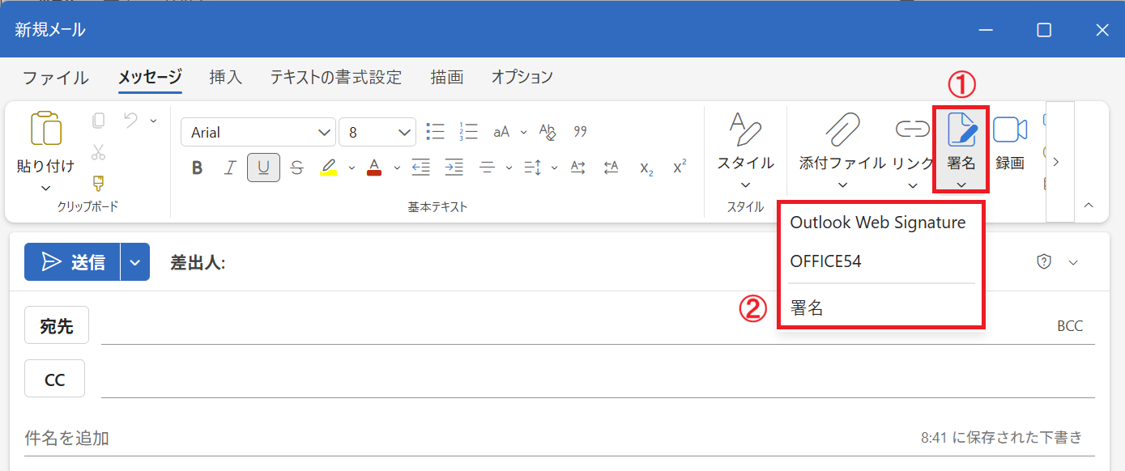Open the Arial font family dropdown
Image resolution: width=1125 pixels, height=471 pixels.
coord(258,131)
